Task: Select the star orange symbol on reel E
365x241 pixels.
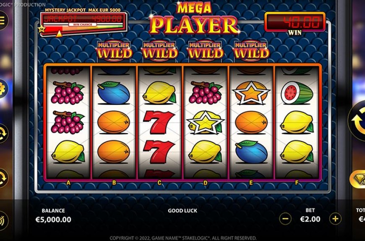Action: click(251, 93)
